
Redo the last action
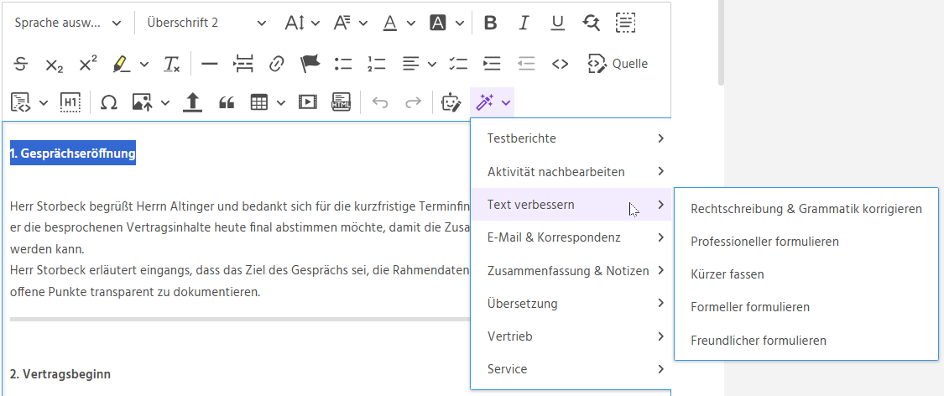coord(413,103)
